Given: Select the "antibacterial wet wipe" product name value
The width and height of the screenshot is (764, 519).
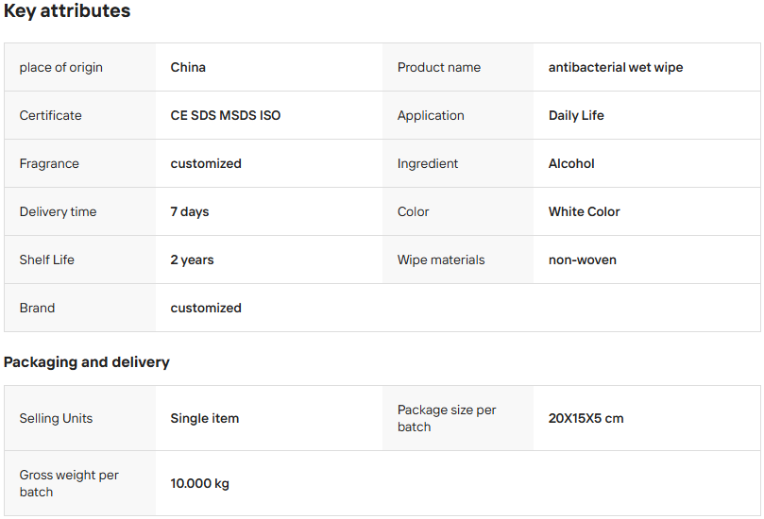Looking at the screenshot, I should point(615,67).
